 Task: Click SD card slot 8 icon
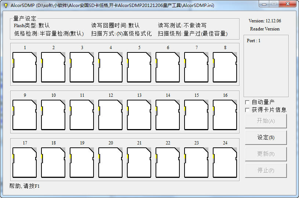click(x=225, y=67)
